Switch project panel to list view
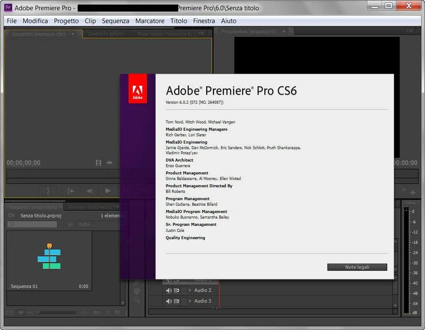Screen dimensions: 425x330 10,312
